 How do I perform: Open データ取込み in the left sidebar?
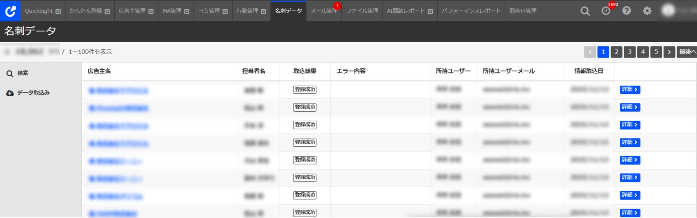point(33,93)
